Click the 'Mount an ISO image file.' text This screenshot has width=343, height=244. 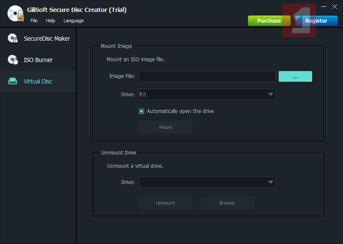point(135,60)
